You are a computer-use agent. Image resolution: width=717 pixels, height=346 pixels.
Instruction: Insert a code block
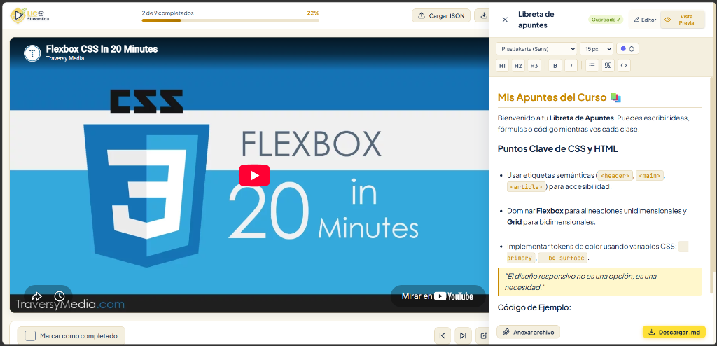click(624, 66)
